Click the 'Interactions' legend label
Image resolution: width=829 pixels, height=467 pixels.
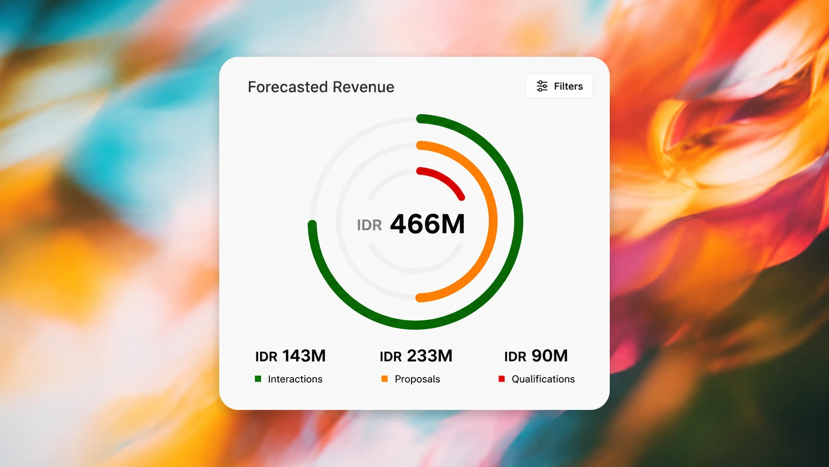pyautogui.click(x=295, y=379)
